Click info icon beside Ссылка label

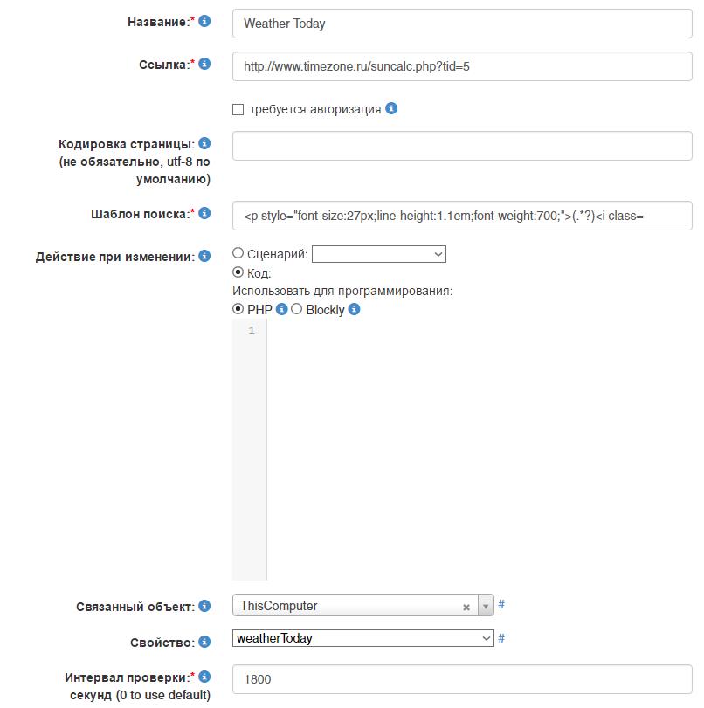coord(204,64)
